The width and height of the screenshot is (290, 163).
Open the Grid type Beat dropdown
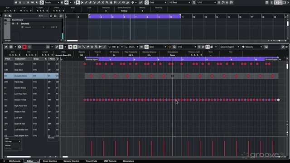[180, 3]
